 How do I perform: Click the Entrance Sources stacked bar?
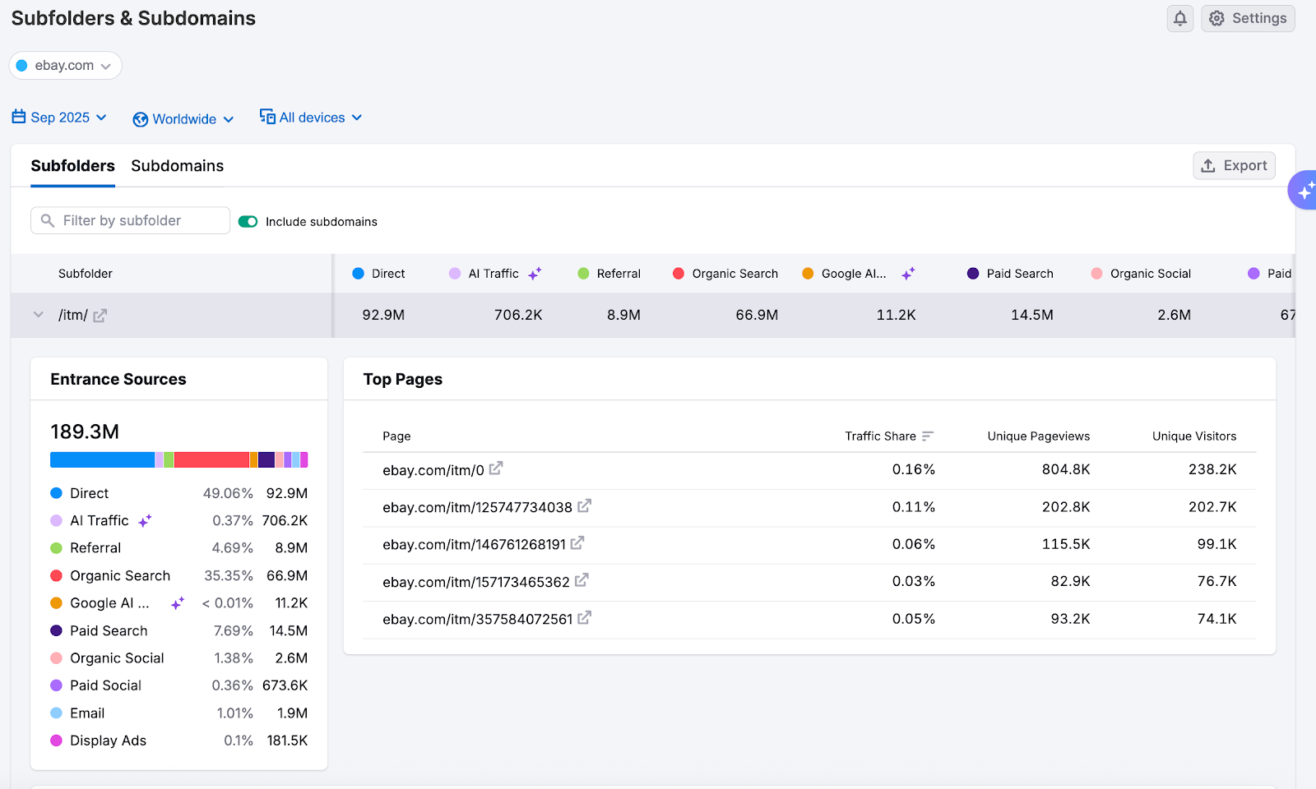178,459
